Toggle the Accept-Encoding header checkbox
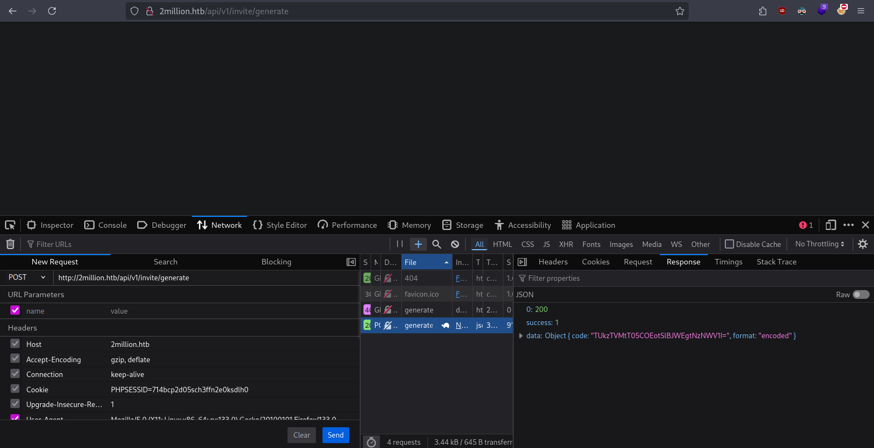Viewport: 874px width, 448px height. click(15, 359)
